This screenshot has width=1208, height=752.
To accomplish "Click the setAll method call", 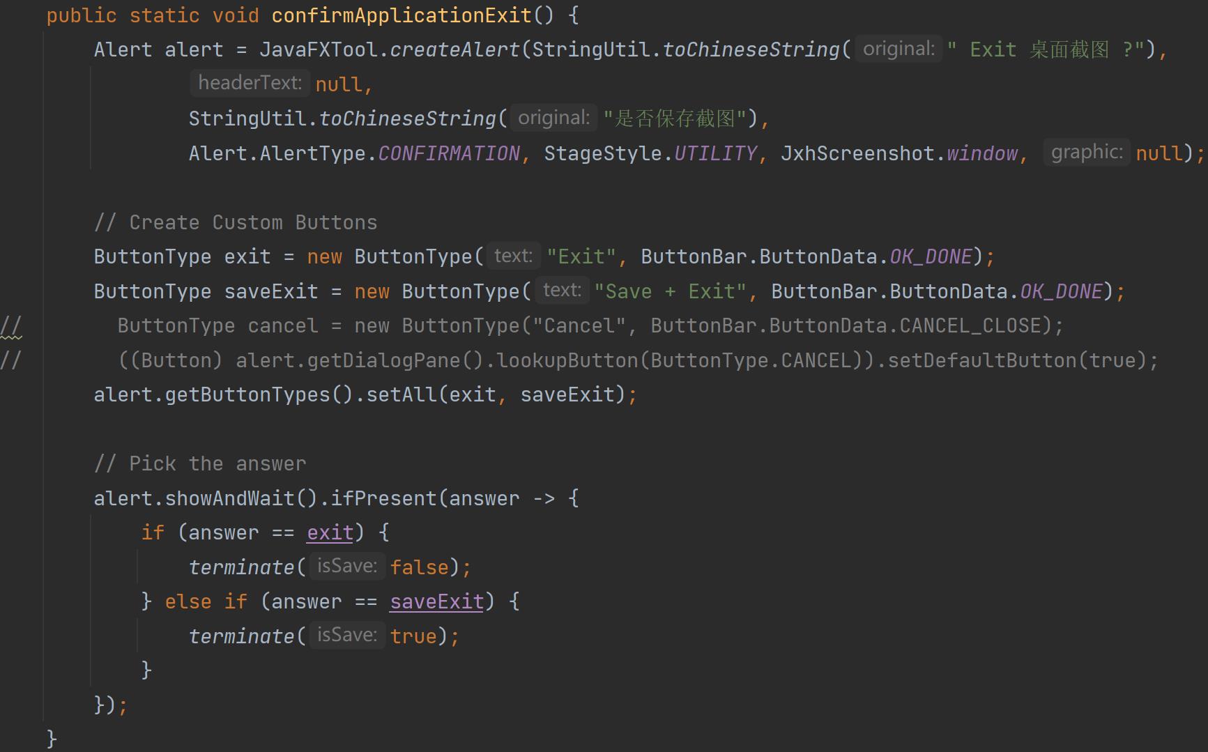I will (401, 394).
